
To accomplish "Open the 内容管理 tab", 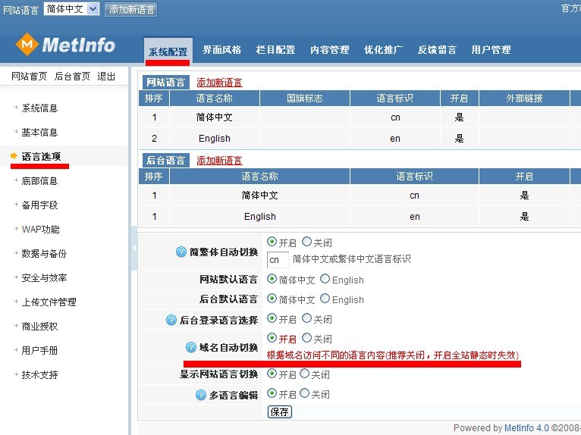I will click(329, 49).
